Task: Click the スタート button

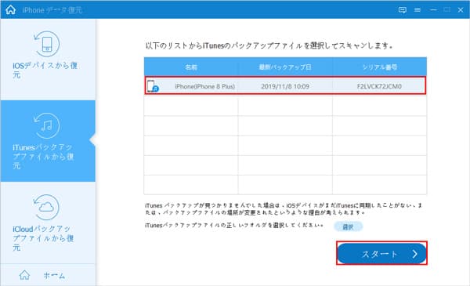Action: pyautogui.click(x=381, y=254)
